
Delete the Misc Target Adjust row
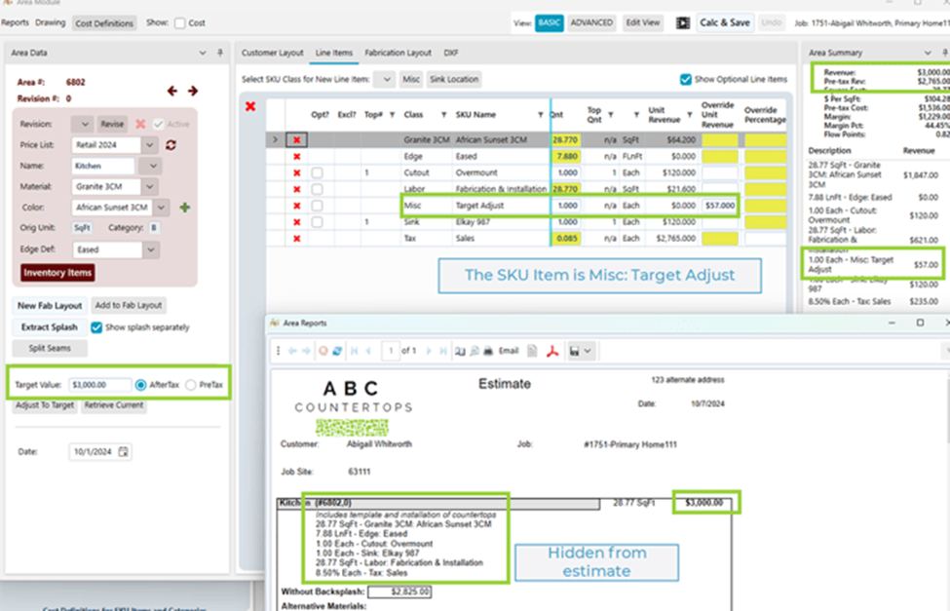(297, 206)
